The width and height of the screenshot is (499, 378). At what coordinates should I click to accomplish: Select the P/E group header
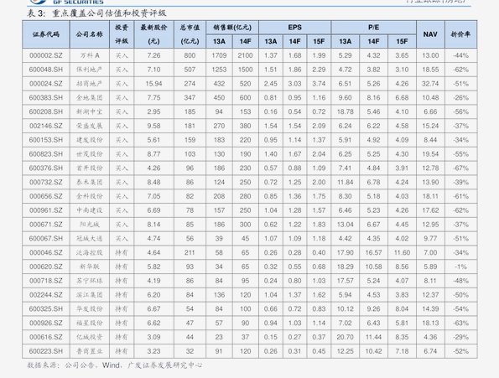(373, 28)
